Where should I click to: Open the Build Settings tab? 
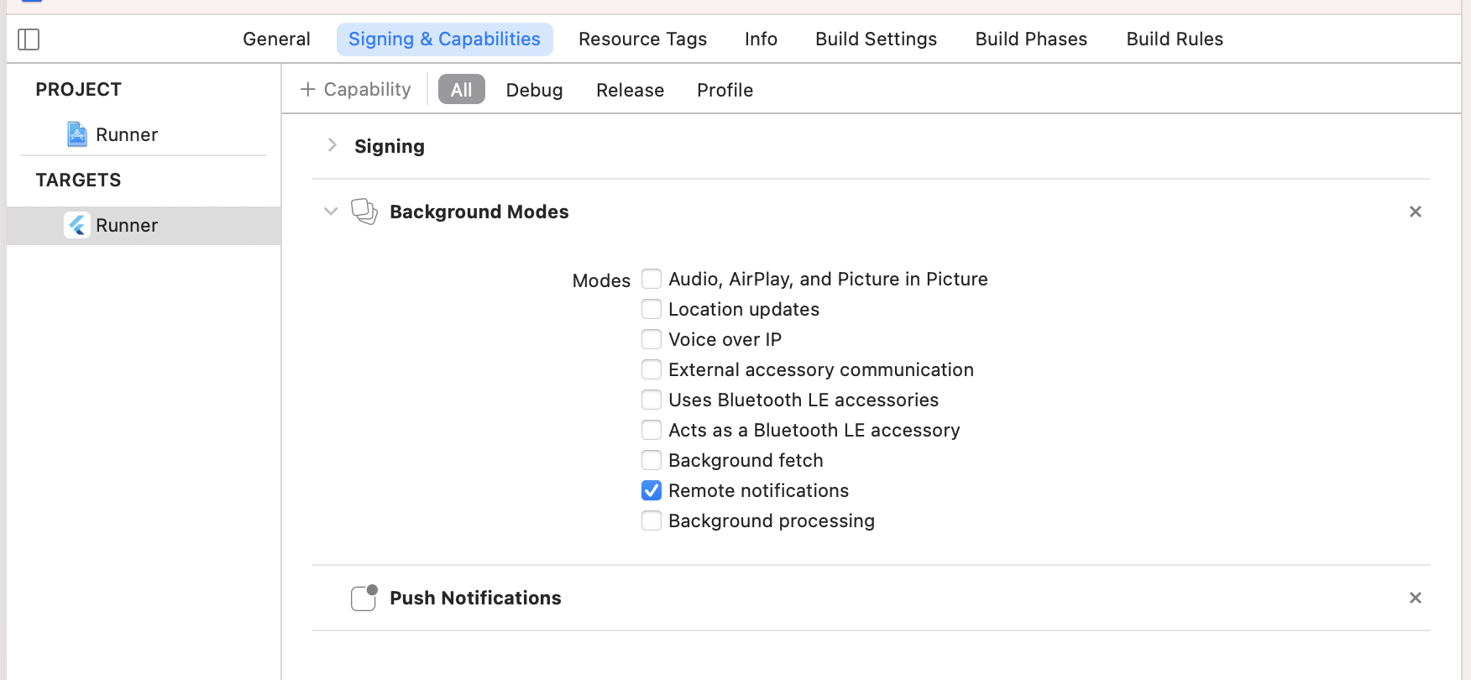(x=876, y=39)
